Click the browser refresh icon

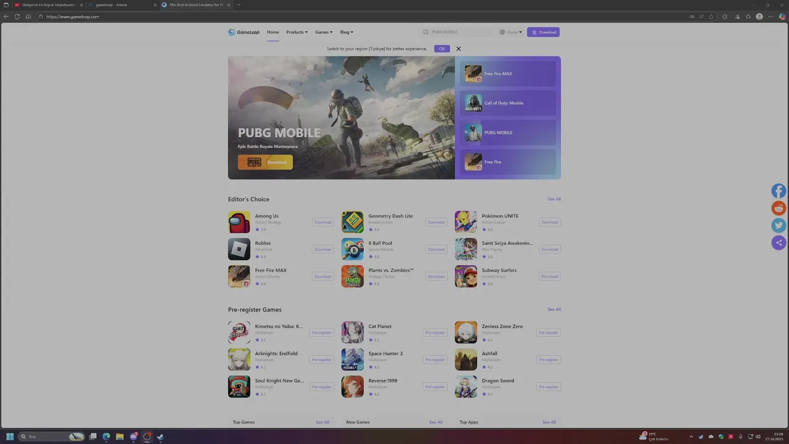click(x=17, y=17)
